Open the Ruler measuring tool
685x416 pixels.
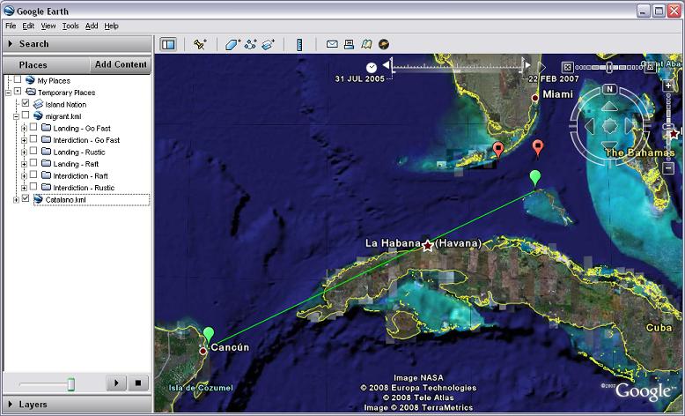[x=299, y=44]
